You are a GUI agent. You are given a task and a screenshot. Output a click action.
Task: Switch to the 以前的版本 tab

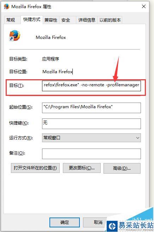pyautogui.click(x=110, y=20)
